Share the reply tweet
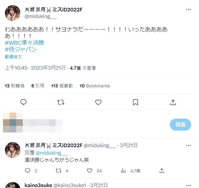 click(162, 171)
